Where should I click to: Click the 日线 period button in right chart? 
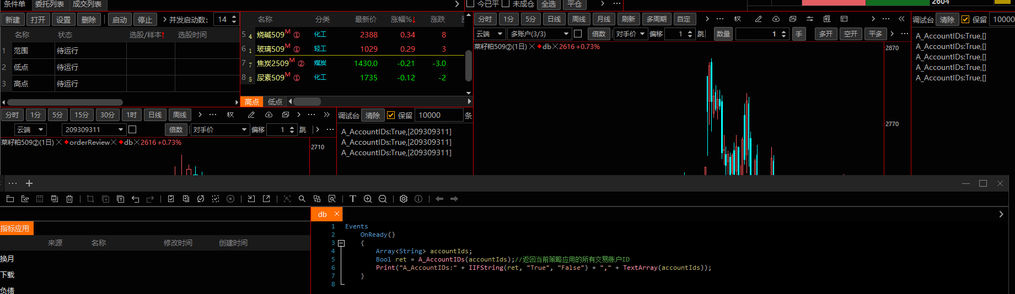click(x=554, y=19)
